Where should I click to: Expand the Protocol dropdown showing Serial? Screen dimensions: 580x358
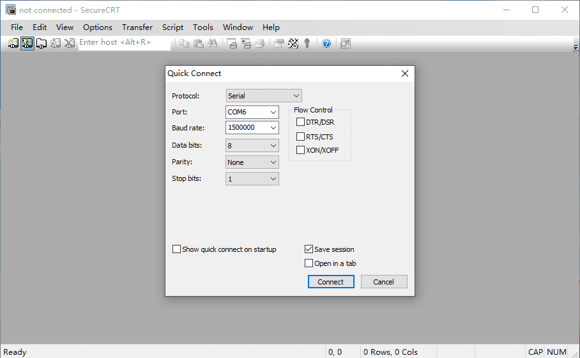(x=264, y=96)
